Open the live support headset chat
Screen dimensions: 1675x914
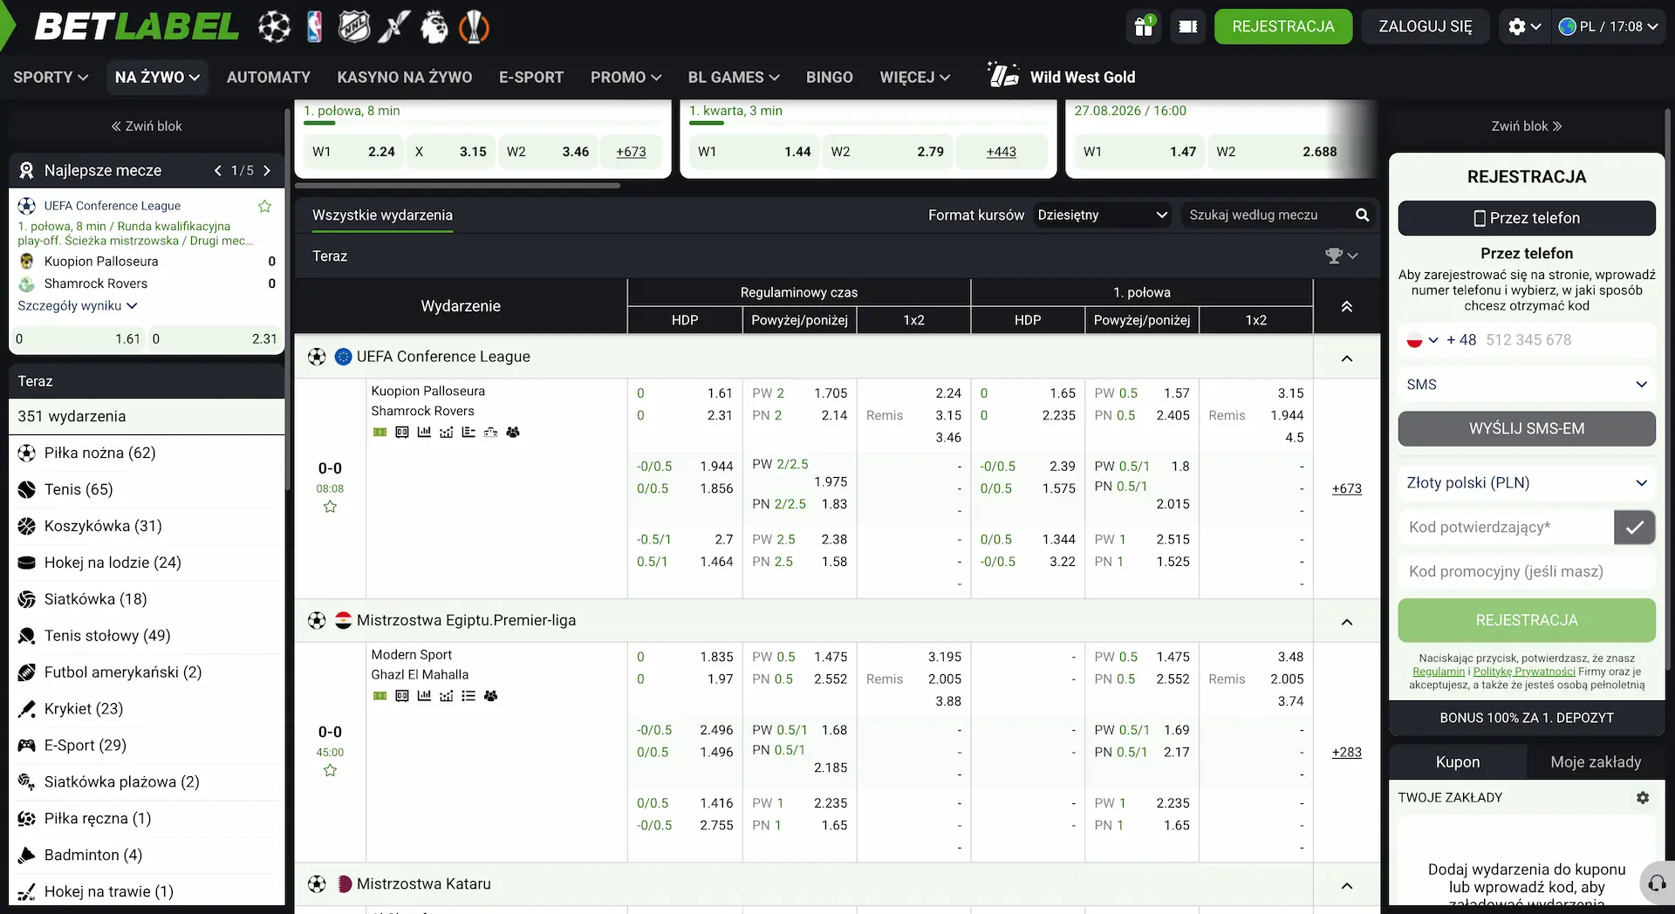(x=1657, y=883)
